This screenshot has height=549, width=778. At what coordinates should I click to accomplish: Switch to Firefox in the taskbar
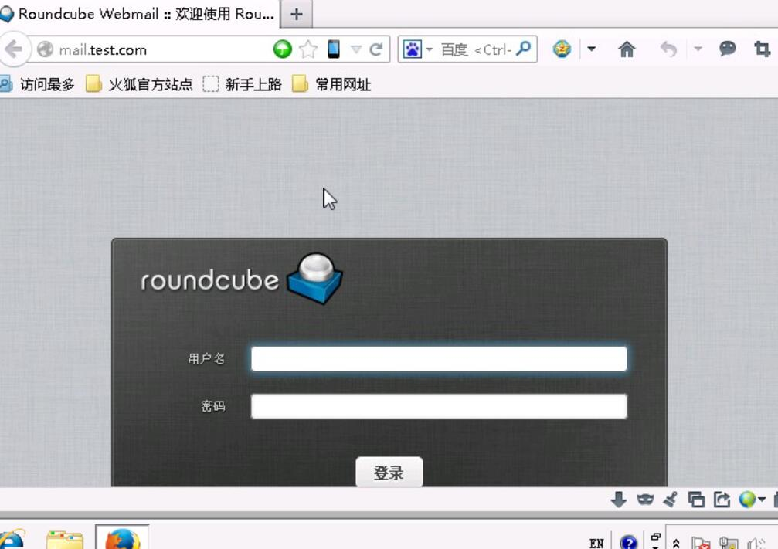(122, 539)
